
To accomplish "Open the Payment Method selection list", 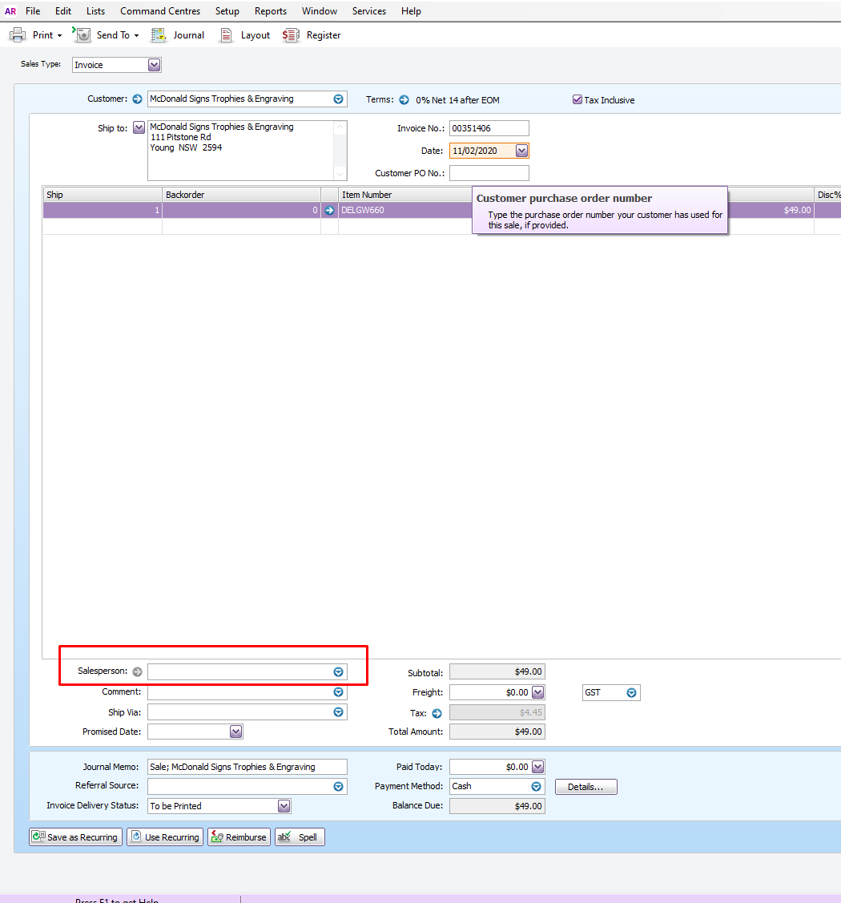I will pyautogui.click(x=536, y=787).
